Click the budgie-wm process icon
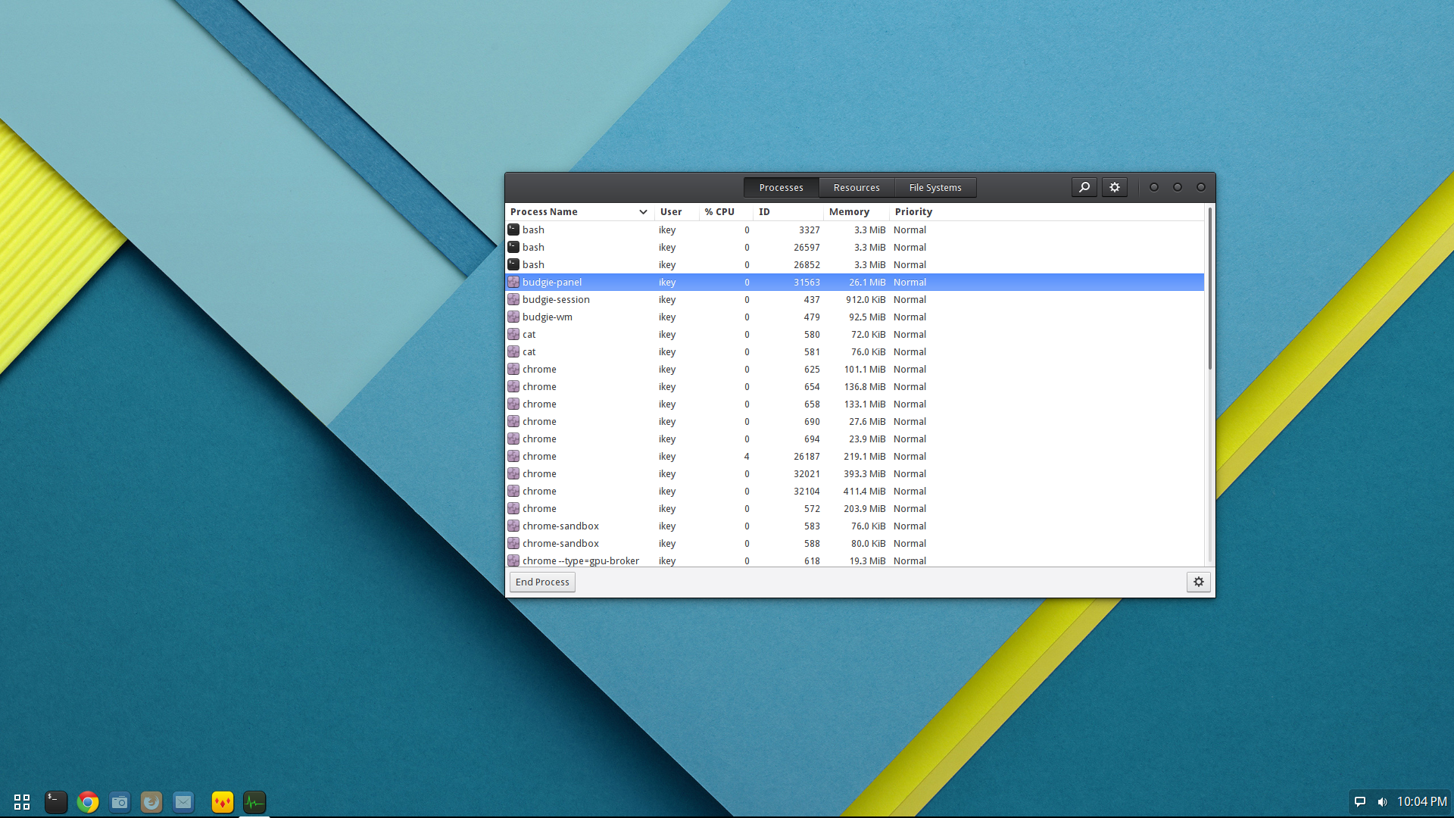 pyautogui.click(x=513, y=317)
